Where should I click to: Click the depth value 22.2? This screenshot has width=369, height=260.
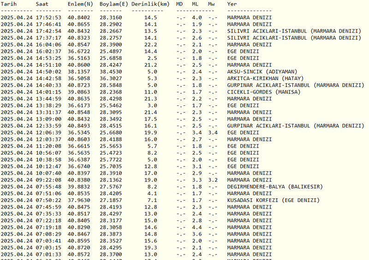pos(150,45)
